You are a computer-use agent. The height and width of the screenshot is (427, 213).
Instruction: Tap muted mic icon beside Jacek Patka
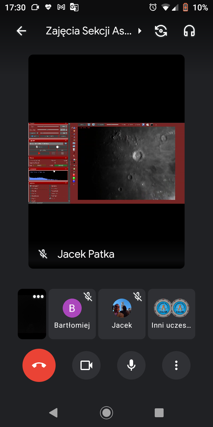pos(43,254)
